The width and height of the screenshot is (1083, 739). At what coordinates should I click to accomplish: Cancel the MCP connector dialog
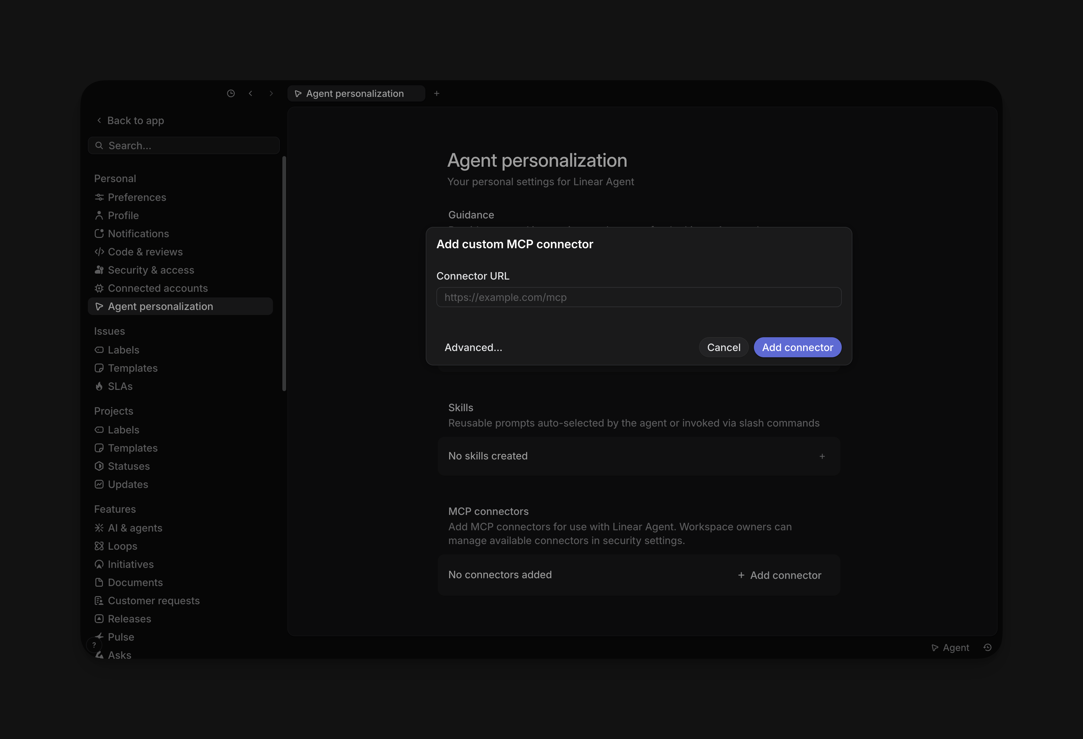click(723, 347)
